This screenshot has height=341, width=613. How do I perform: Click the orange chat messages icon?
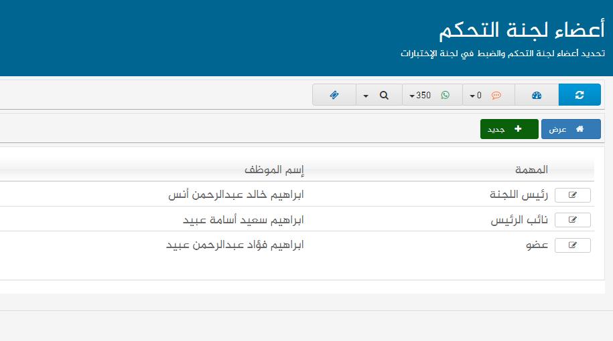click(x=496, y=95)
